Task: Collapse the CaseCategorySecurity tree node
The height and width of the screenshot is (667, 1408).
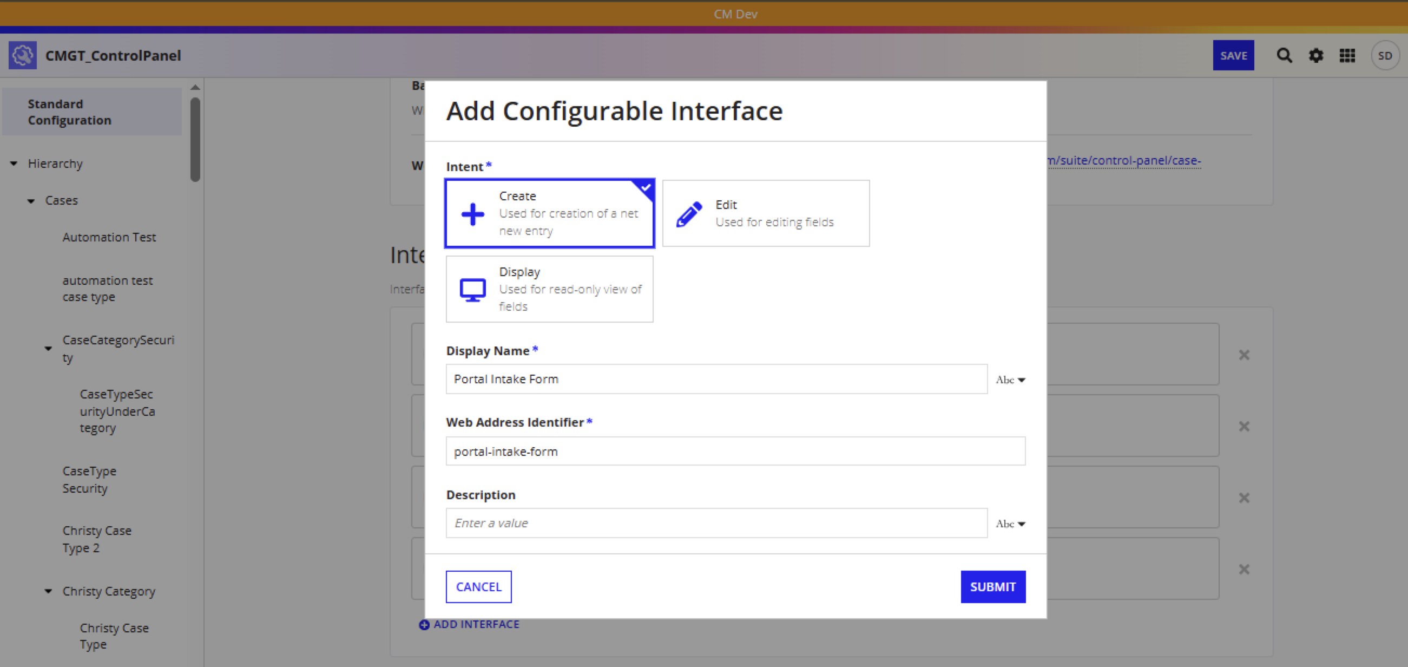Action: [48, 348]
